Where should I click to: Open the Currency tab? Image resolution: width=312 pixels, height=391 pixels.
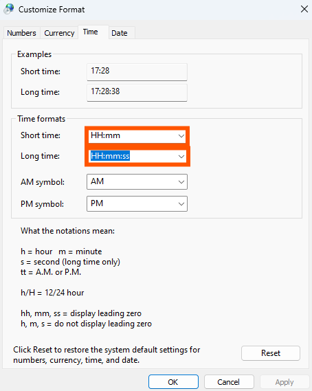tap(59, 33)
